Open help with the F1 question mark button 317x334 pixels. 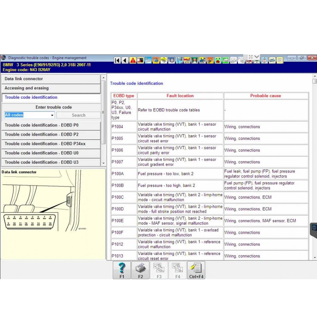(122, 270)
